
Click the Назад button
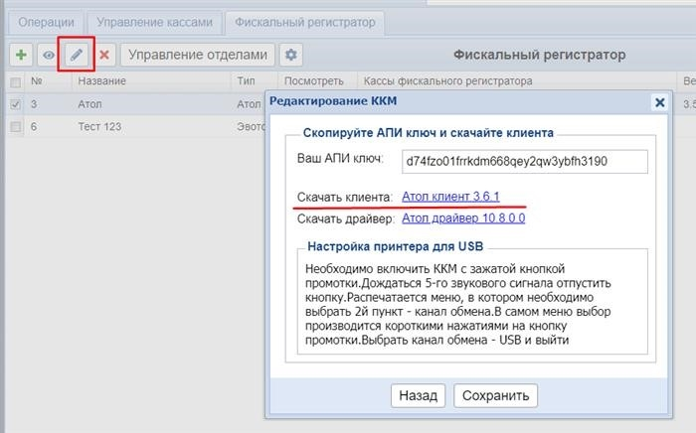(418, 395)
